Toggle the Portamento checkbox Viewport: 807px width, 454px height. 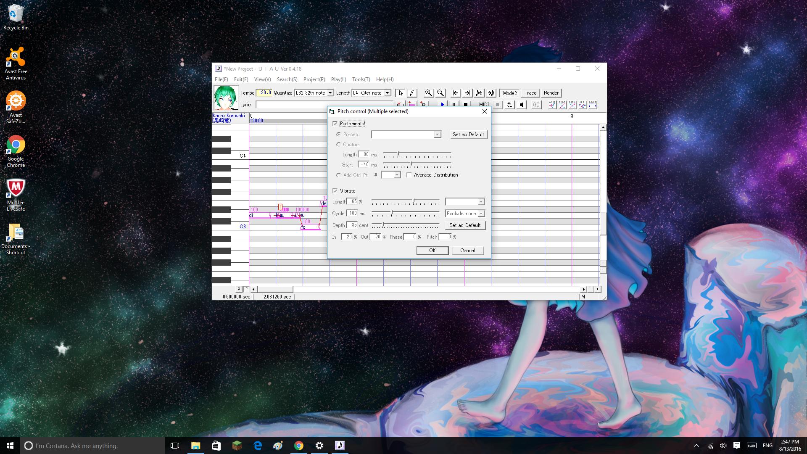click(335, 124)
